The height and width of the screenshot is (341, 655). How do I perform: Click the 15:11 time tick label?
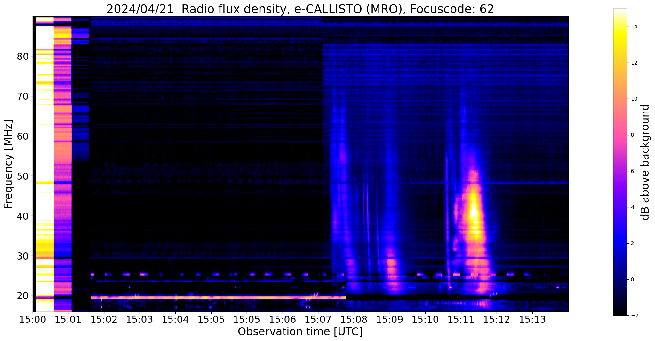coord(461,319)
